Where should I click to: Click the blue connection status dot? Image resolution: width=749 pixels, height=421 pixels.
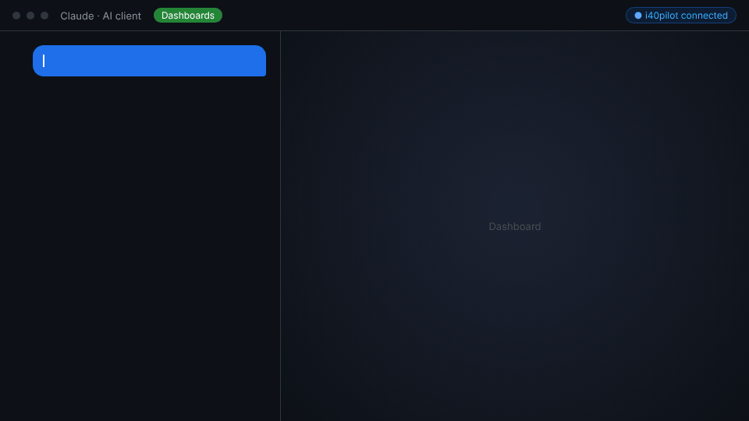637,16
